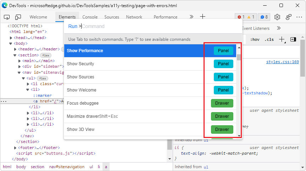Select the a href element row
Image resolution: width=306 pixels, height=171 pixels.
[32, 101]
